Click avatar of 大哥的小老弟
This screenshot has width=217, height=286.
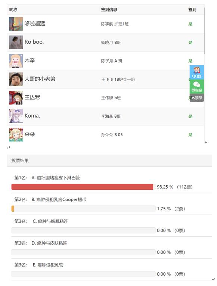click(16, 79)
